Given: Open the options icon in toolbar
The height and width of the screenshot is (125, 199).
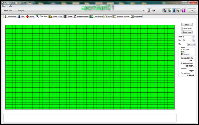Looking at the screenshot, I should [x=178, y=10].
